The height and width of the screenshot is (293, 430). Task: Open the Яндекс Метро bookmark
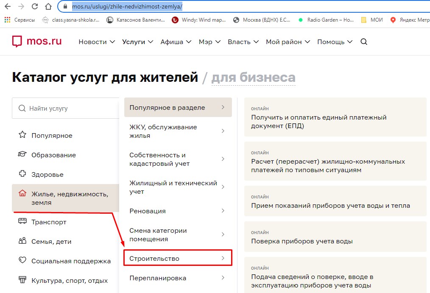point(410,20)
